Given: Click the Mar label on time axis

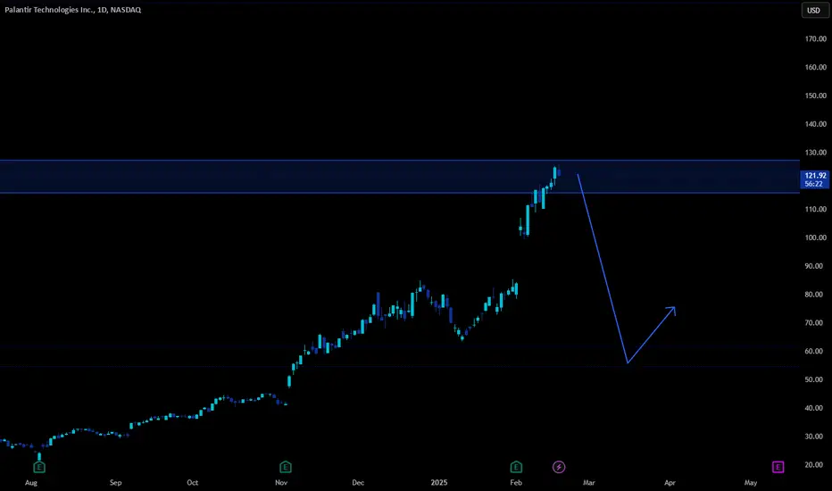Looking at the screenshot, I should (589, 483).
